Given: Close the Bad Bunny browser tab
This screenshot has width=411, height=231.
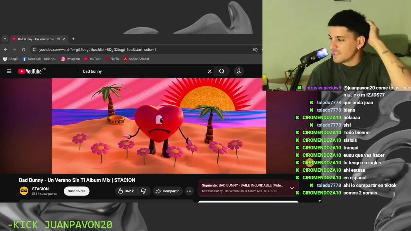Looking at the screenshot, I should point(64,39).
